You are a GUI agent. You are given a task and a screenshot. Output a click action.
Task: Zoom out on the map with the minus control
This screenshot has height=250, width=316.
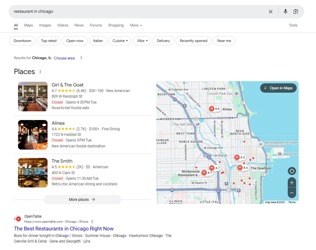[x=291, y=193]
